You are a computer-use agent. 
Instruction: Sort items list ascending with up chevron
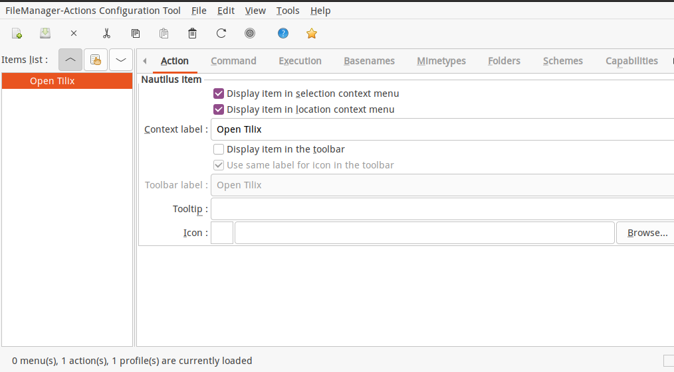click(70, 60)
